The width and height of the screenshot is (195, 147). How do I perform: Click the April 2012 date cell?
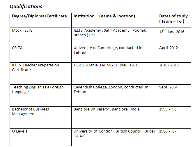pyautogui.click(x=169, y=48)
